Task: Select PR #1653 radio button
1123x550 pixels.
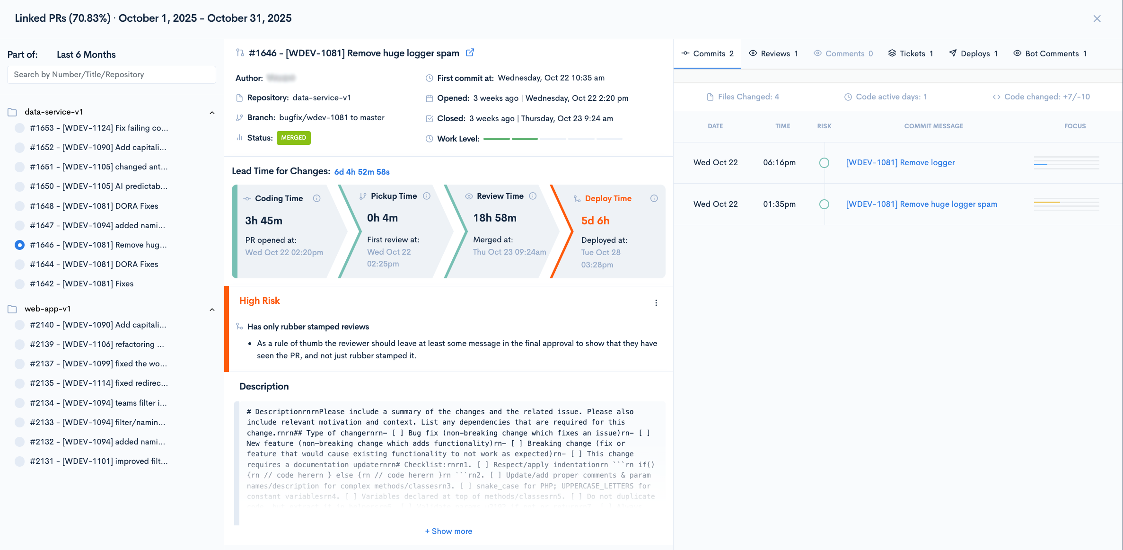Action: (x=19, y=128)
